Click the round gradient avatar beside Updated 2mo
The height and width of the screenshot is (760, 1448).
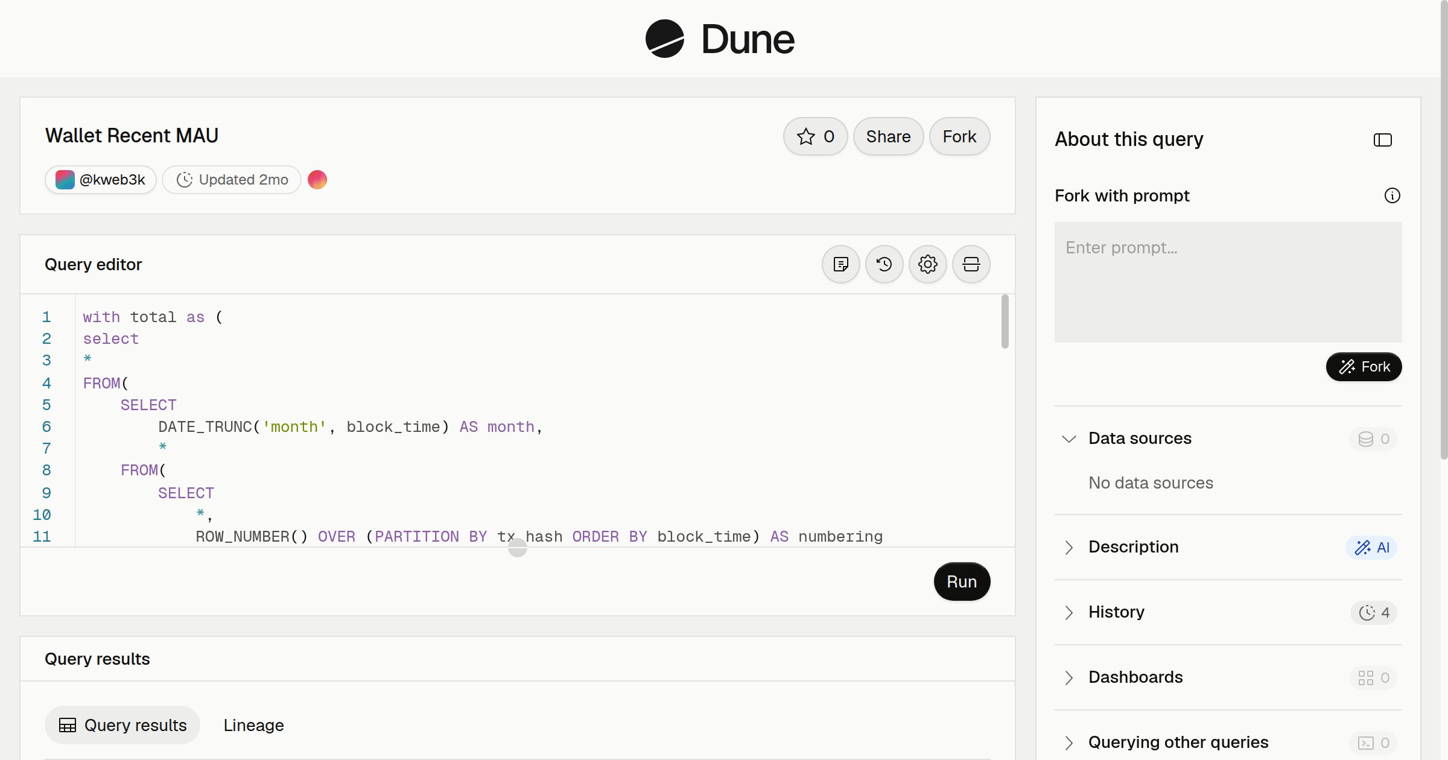point(317,180)
